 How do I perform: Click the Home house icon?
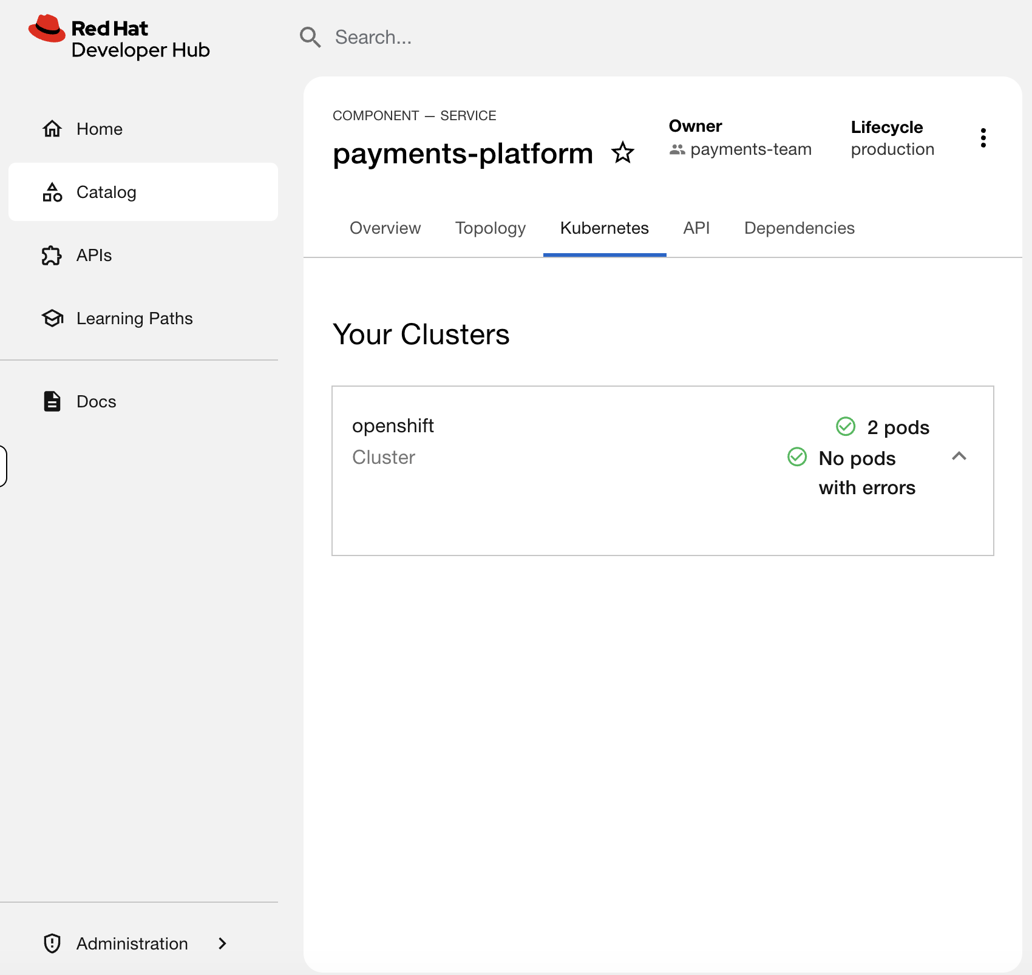[x=52, y=129]
